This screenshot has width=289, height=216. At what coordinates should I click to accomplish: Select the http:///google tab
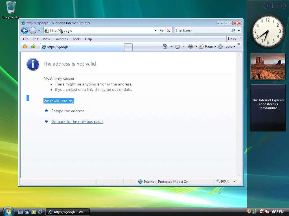tap(82, 47)
